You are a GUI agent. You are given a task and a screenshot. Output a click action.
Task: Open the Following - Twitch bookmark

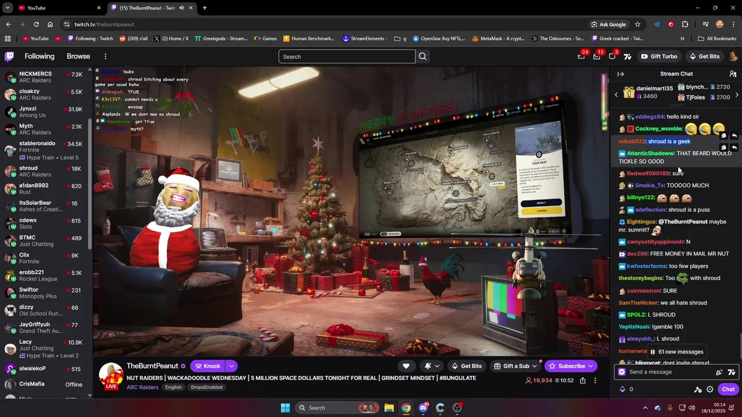pyautogui.click(x=90, y=39)
